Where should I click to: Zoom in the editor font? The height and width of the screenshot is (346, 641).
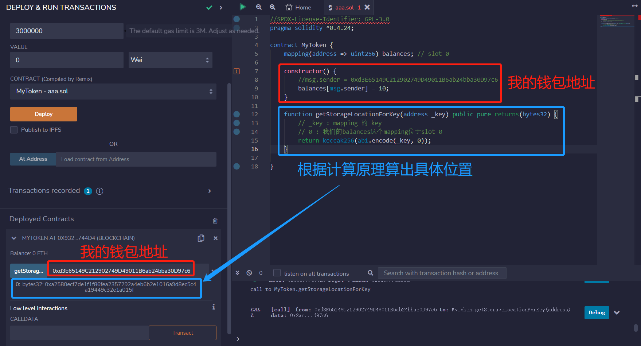pyautogui.click(x=272, y=7)
